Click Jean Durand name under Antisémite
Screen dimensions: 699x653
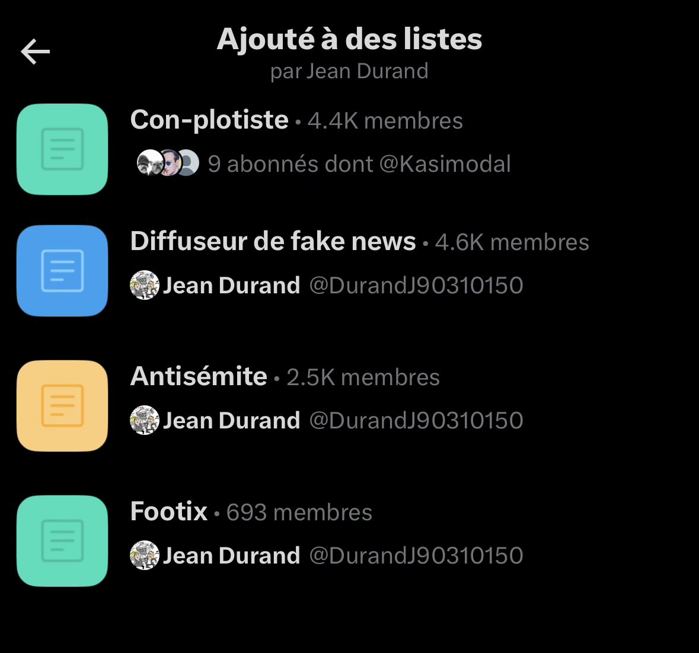click(231, 420)
